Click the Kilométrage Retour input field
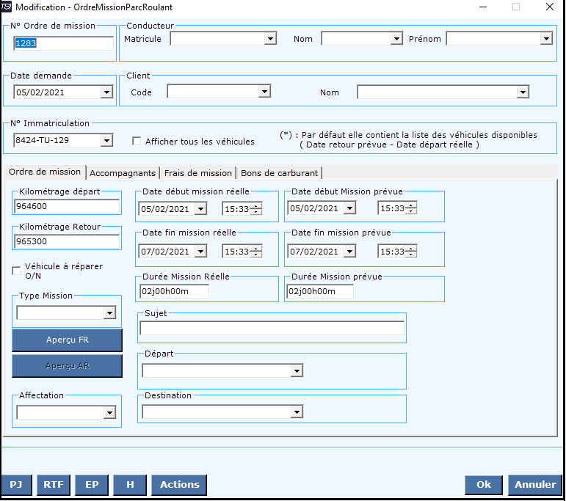Image resolution: width=566 pixels, height=501 pixels. [67, 241]
